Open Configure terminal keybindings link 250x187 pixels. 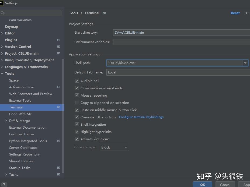[x=141, y=117]
